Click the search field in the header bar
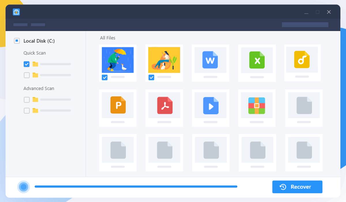 pos(305,25)
